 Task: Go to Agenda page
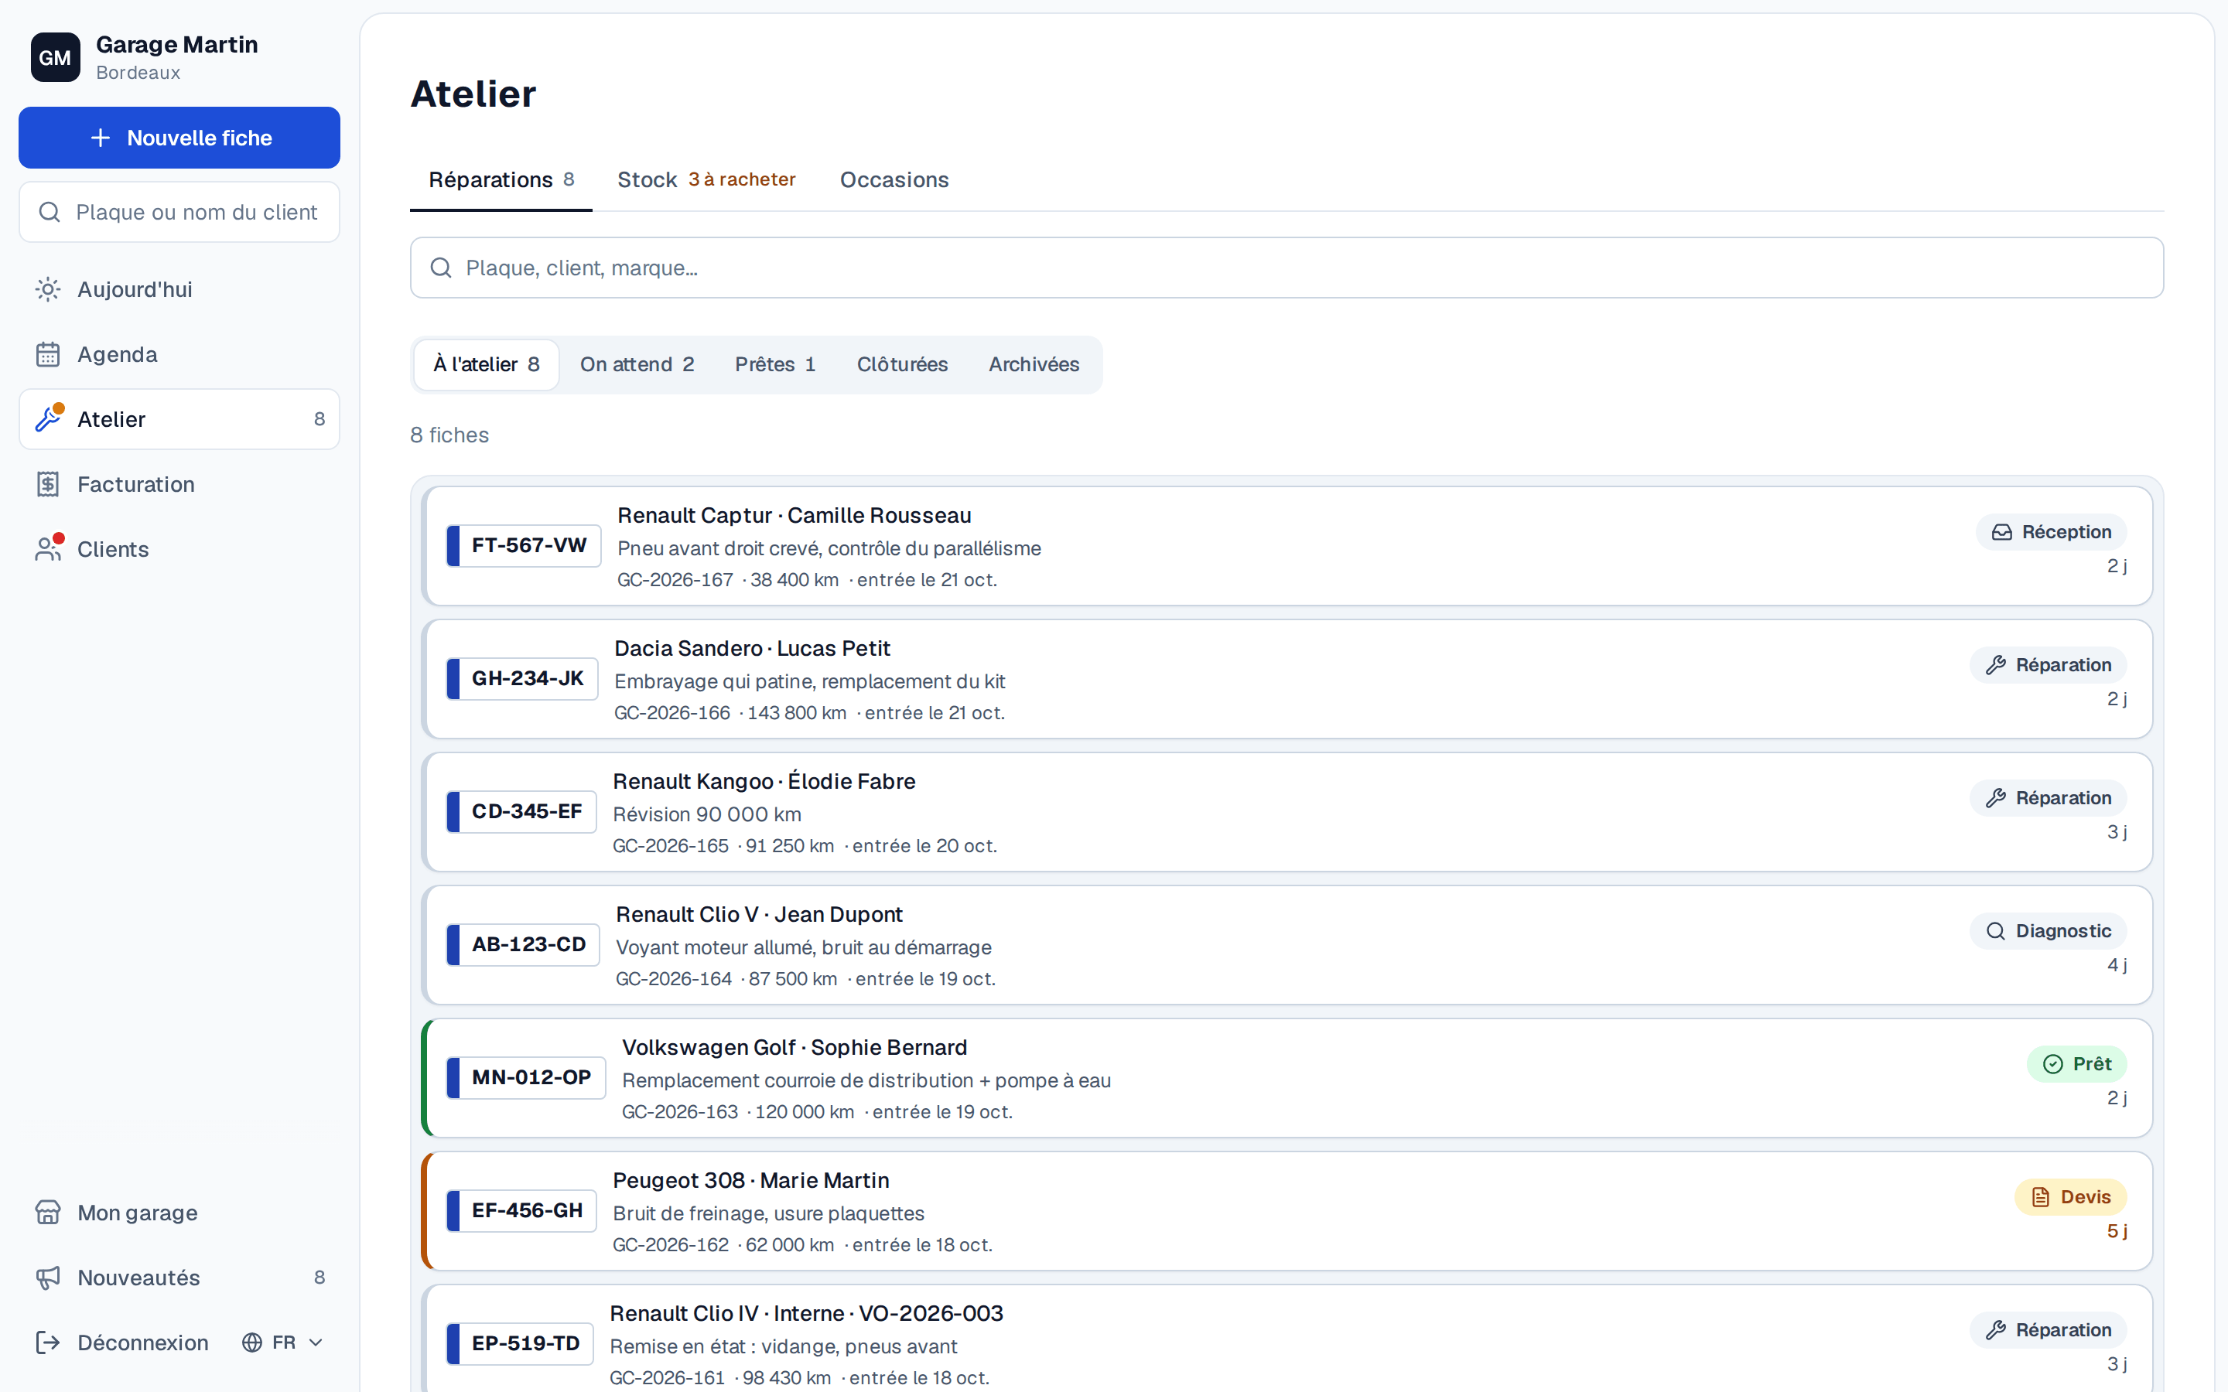click(179, 354)
